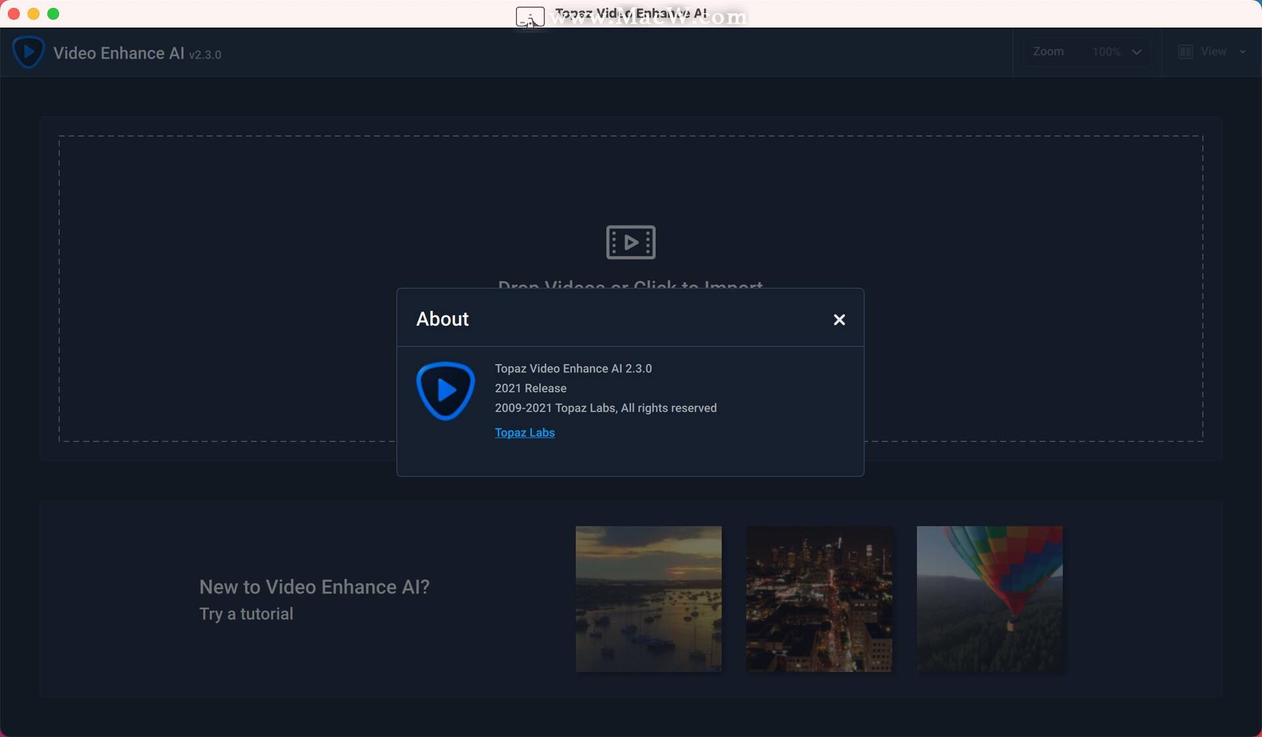Open the Topaz Labs link
Image resolution: width=1262 pixels, height=737 pixels.
pos(525,433)
